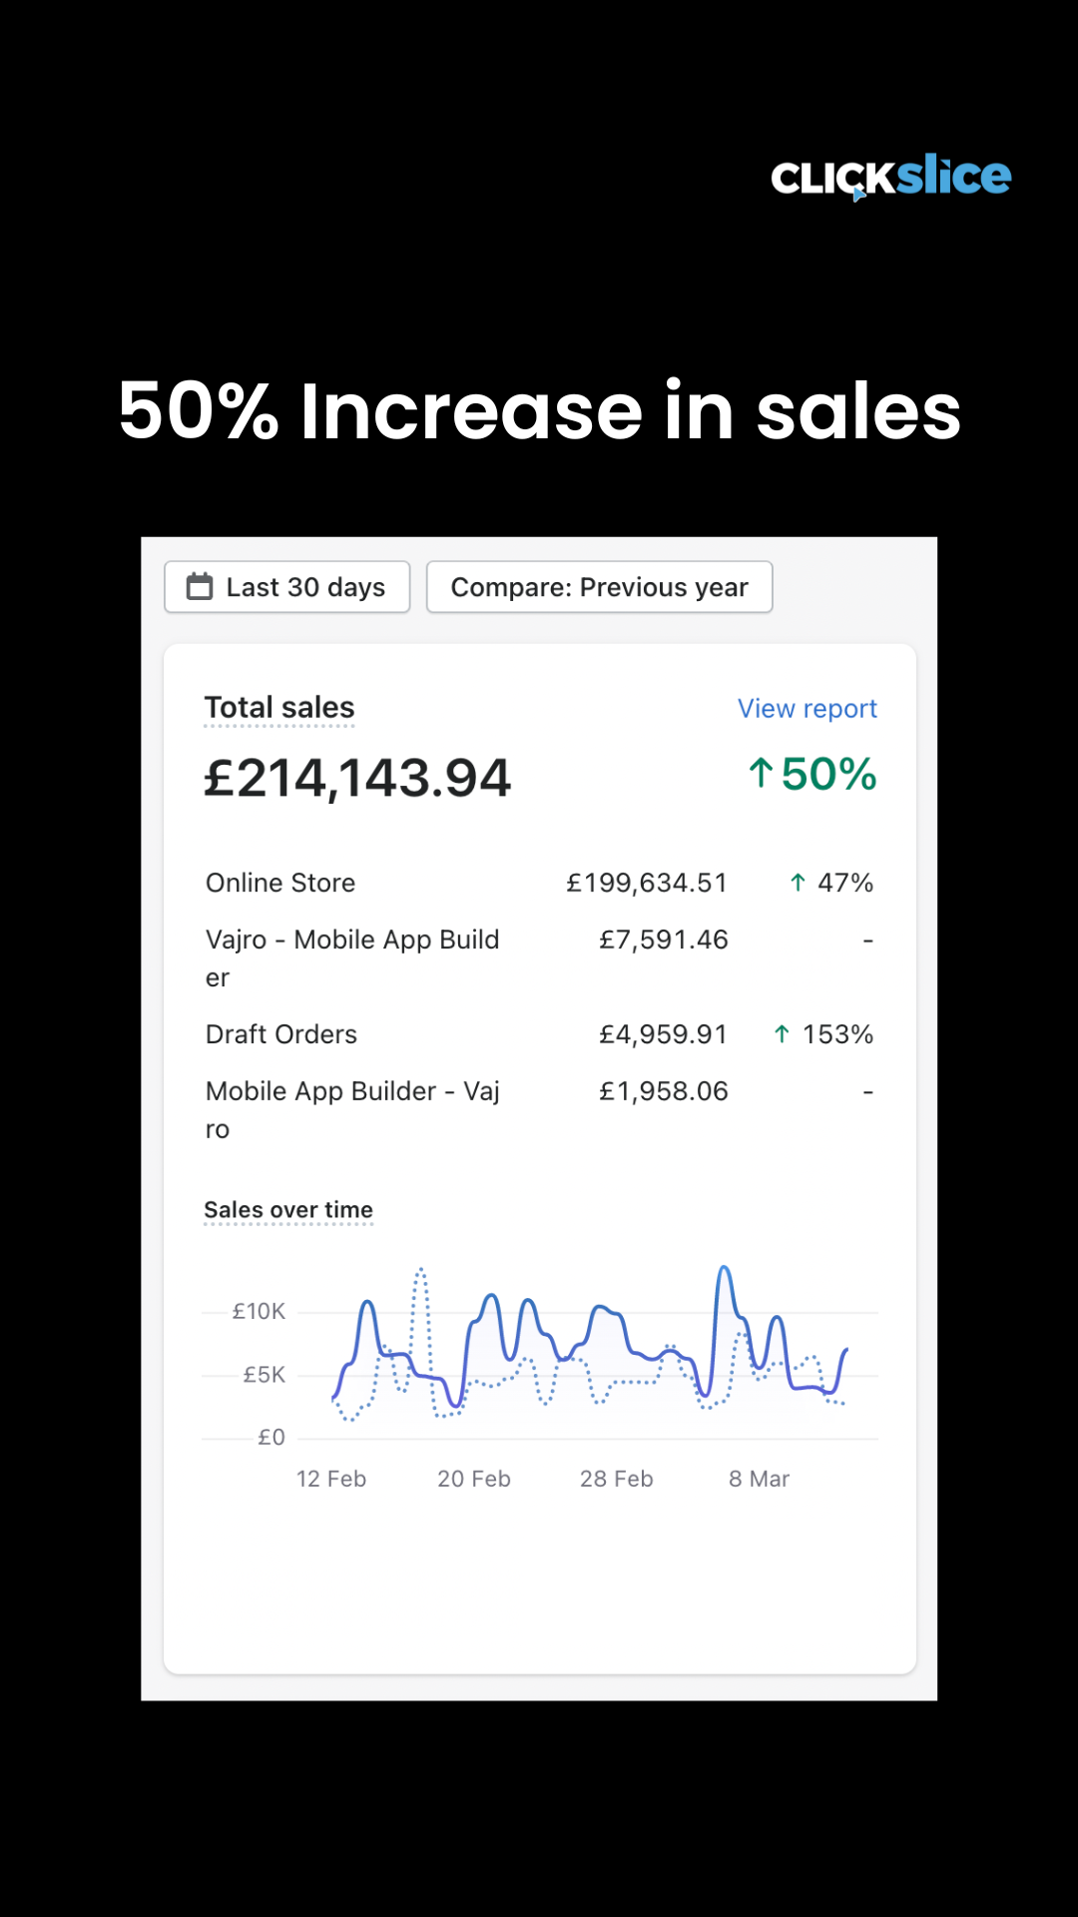This screenshot has height=1917, width=1078.
Task: Click the calendar icon beside Last 30 days
Action: [x=200, y=587]
